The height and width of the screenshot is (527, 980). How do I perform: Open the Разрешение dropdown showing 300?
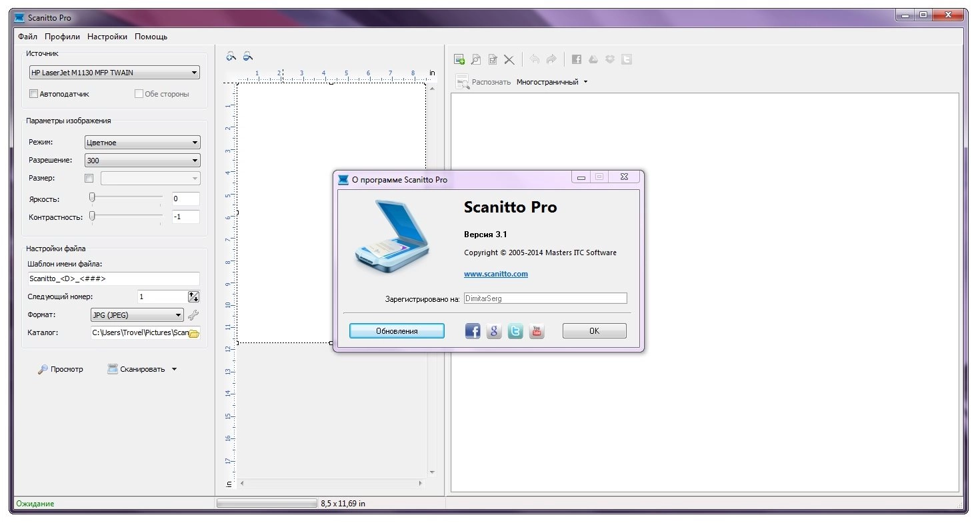pyautogui.click(x=143, y=161)
